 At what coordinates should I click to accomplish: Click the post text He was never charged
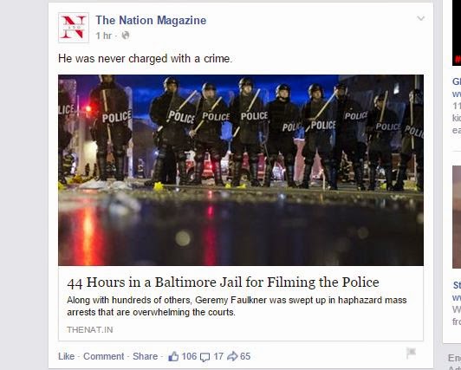[x=145, y=58]
